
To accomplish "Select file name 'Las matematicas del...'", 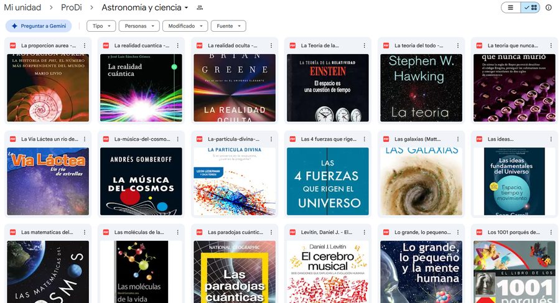I will [47, 232].
